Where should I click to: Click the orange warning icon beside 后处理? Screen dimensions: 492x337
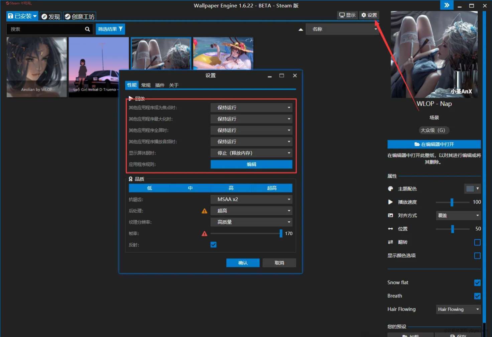pos(205,211)
